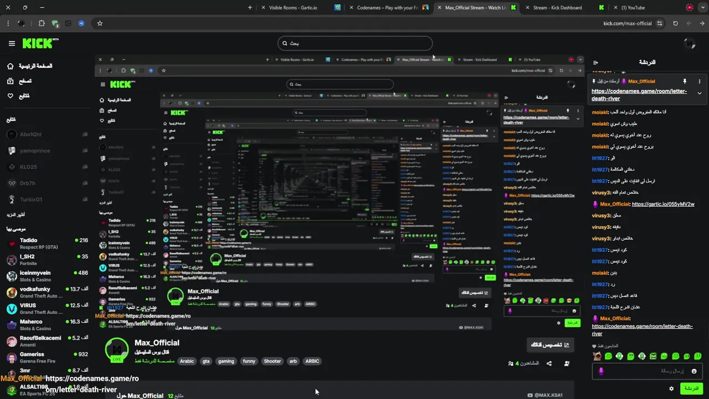This screenshot has height=399, width=709.
Task: Open the last codenames.game room link in chat
Action: click(x=642, y=330)
